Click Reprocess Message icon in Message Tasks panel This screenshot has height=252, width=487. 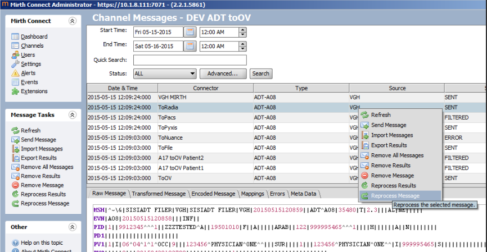click(x=15, y=203)
